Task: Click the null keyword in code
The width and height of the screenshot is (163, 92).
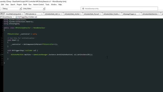Action: click(34, 34)
